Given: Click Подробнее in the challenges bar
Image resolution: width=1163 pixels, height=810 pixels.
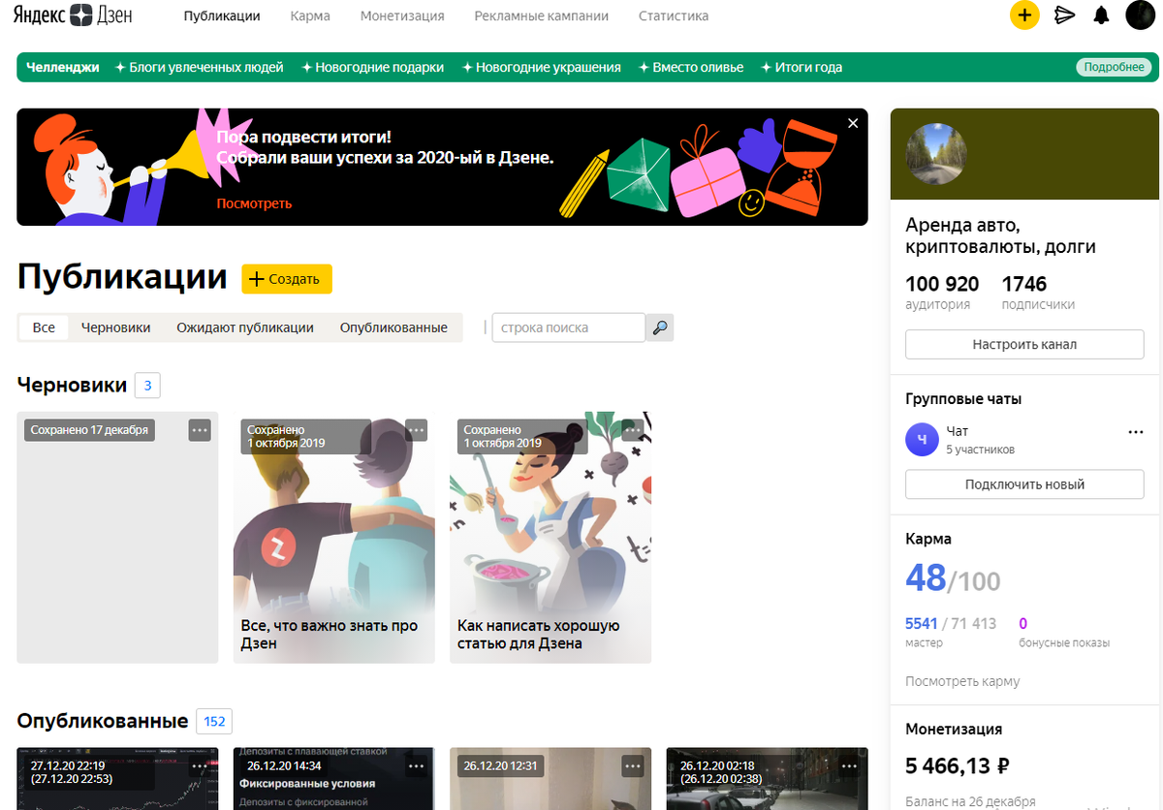Looking at the screenshot, I should (1115, 68).
